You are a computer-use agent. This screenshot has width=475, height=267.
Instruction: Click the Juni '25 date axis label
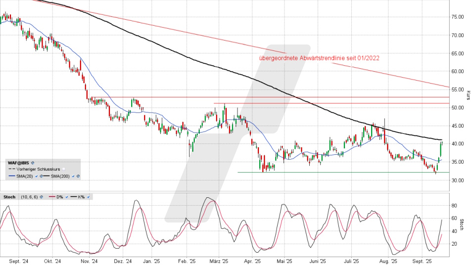click(318, 262)
